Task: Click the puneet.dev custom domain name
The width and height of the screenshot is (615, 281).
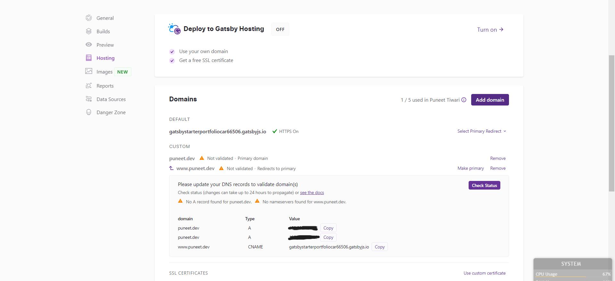Action: pos(182,159)
